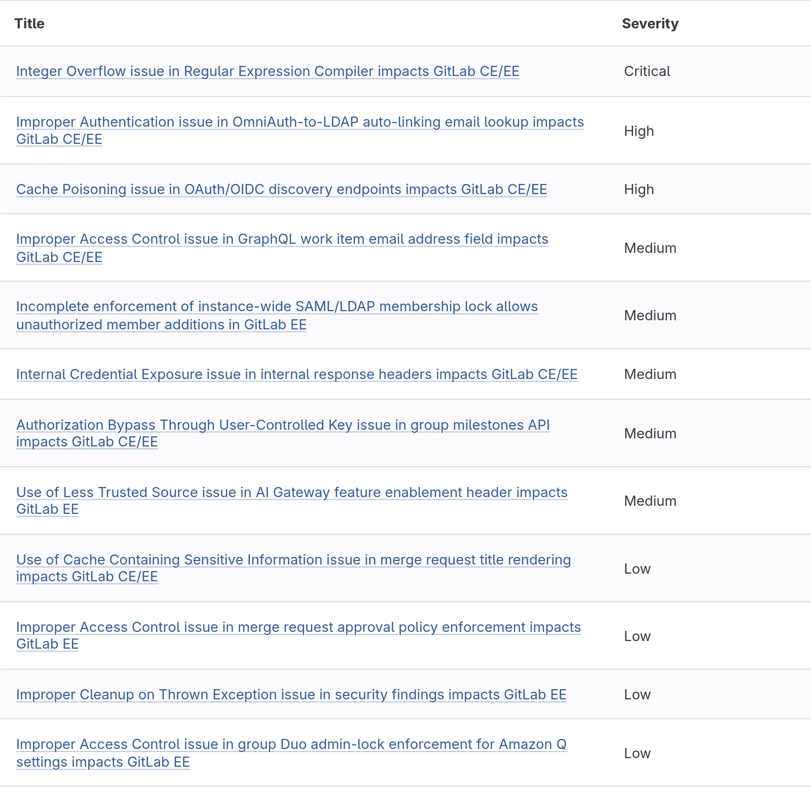The image size is (811, 787).
Task: Select Medium severity for GraphQL work item row
Action: [x=650, y=248]
